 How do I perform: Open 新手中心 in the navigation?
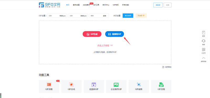[106, 5]
